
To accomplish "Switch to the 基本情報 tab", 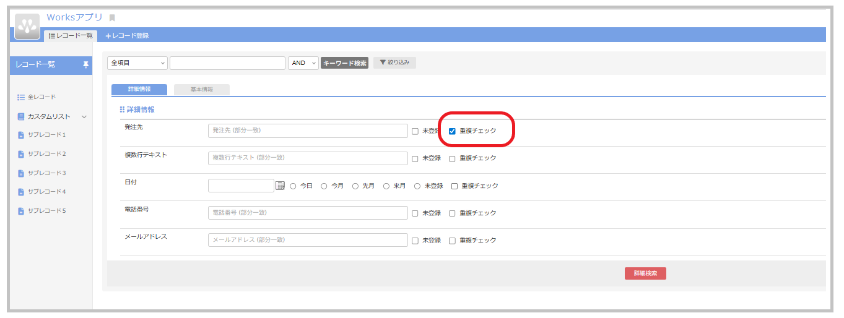I will coord(202,90).
